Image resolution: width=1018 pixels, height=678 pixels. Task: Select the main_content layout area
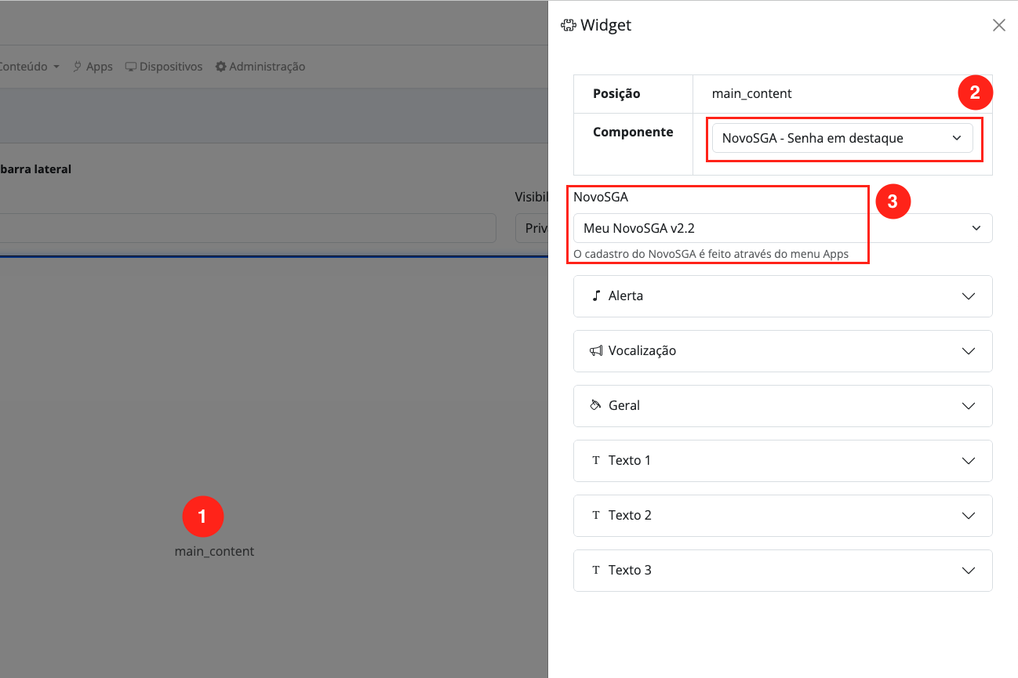[214, 551]
